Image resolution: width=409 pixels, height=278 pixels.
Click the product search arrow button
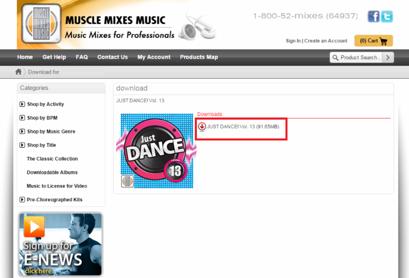pyautogui.click(x=389, y=58)
